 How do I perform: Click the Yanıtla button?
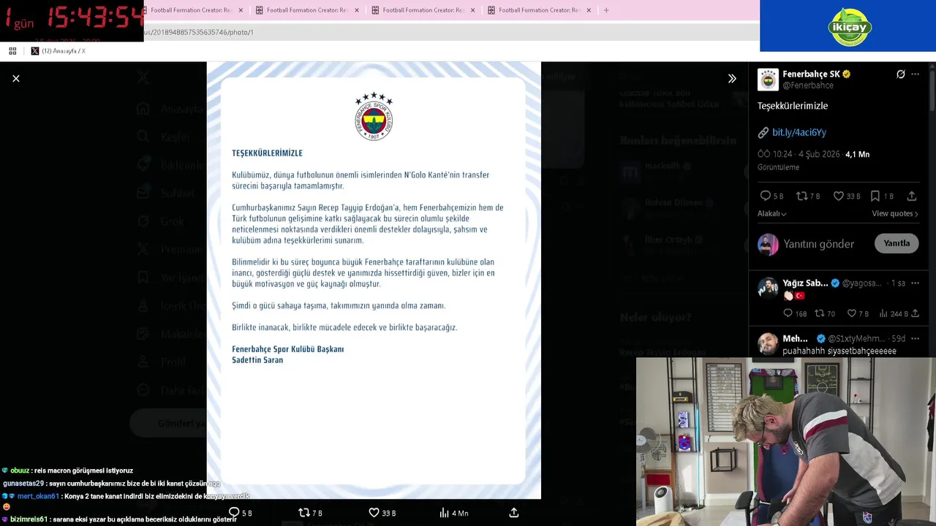point(897,243)
